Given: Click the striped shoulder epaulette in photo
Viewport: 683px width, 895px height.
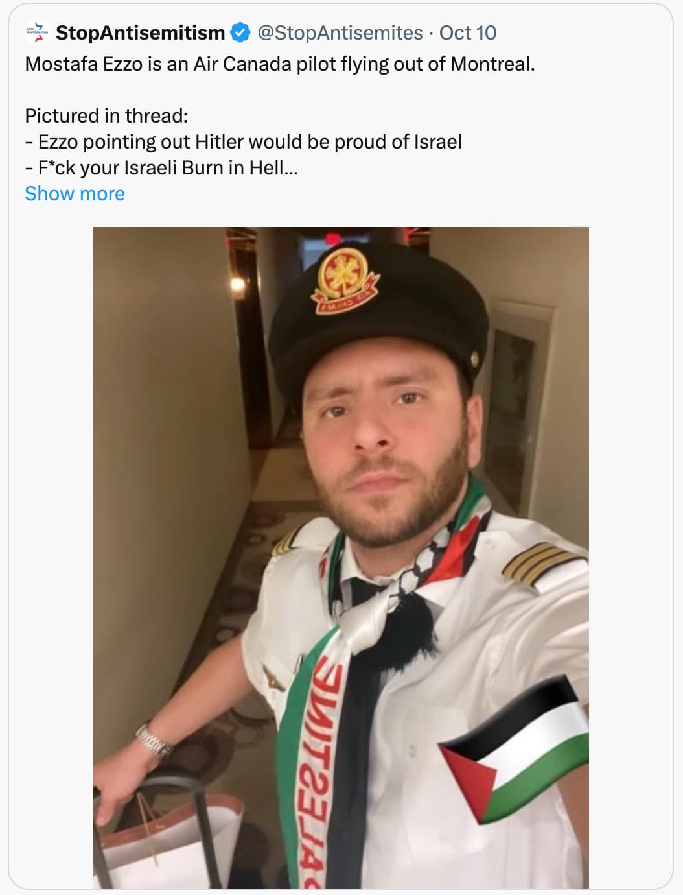Looking at the screenshot, I should click(x=543, y=564).
